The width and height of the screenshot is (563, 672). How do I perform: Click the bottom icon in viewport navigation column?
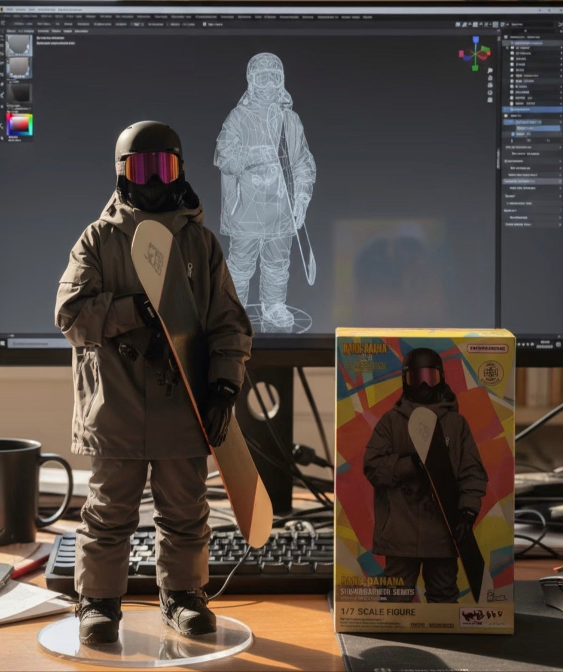click(490, 100)
